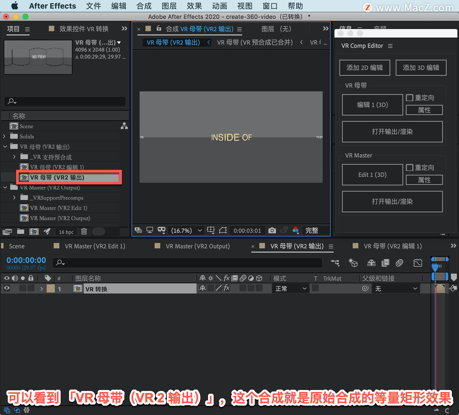This screenshot has height=415, width=459.
Task: Toggle lock switch box of VR 转换 layer
Action: (31, 288)
